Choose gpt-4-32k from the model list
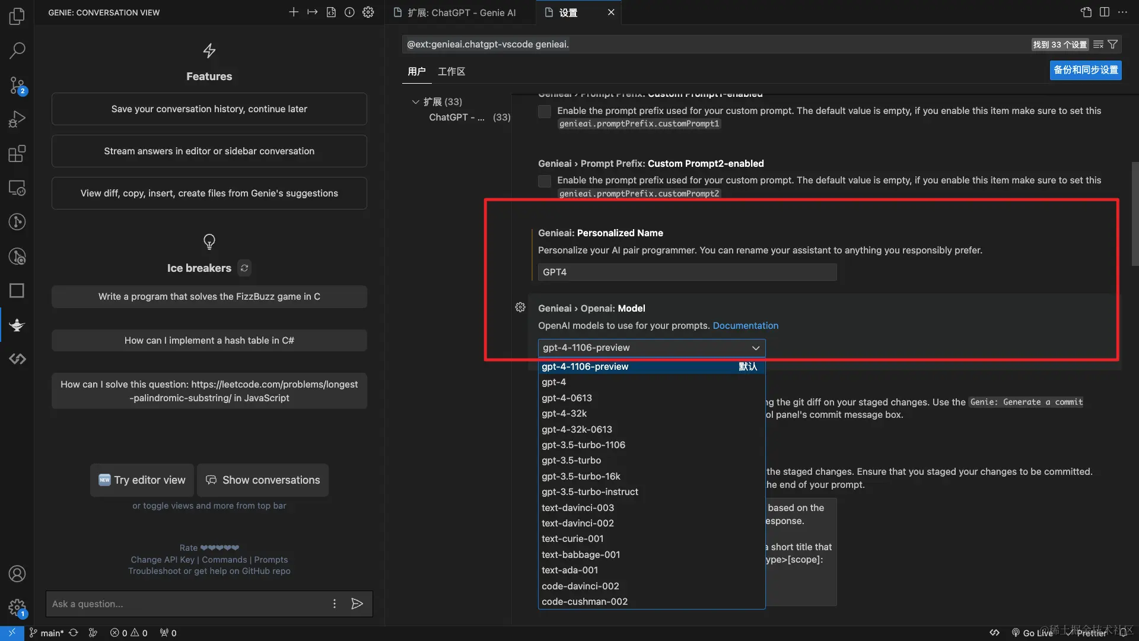The width and height of the screenshot is (1139, 641). pyautogui.click(x=651, y=414)
